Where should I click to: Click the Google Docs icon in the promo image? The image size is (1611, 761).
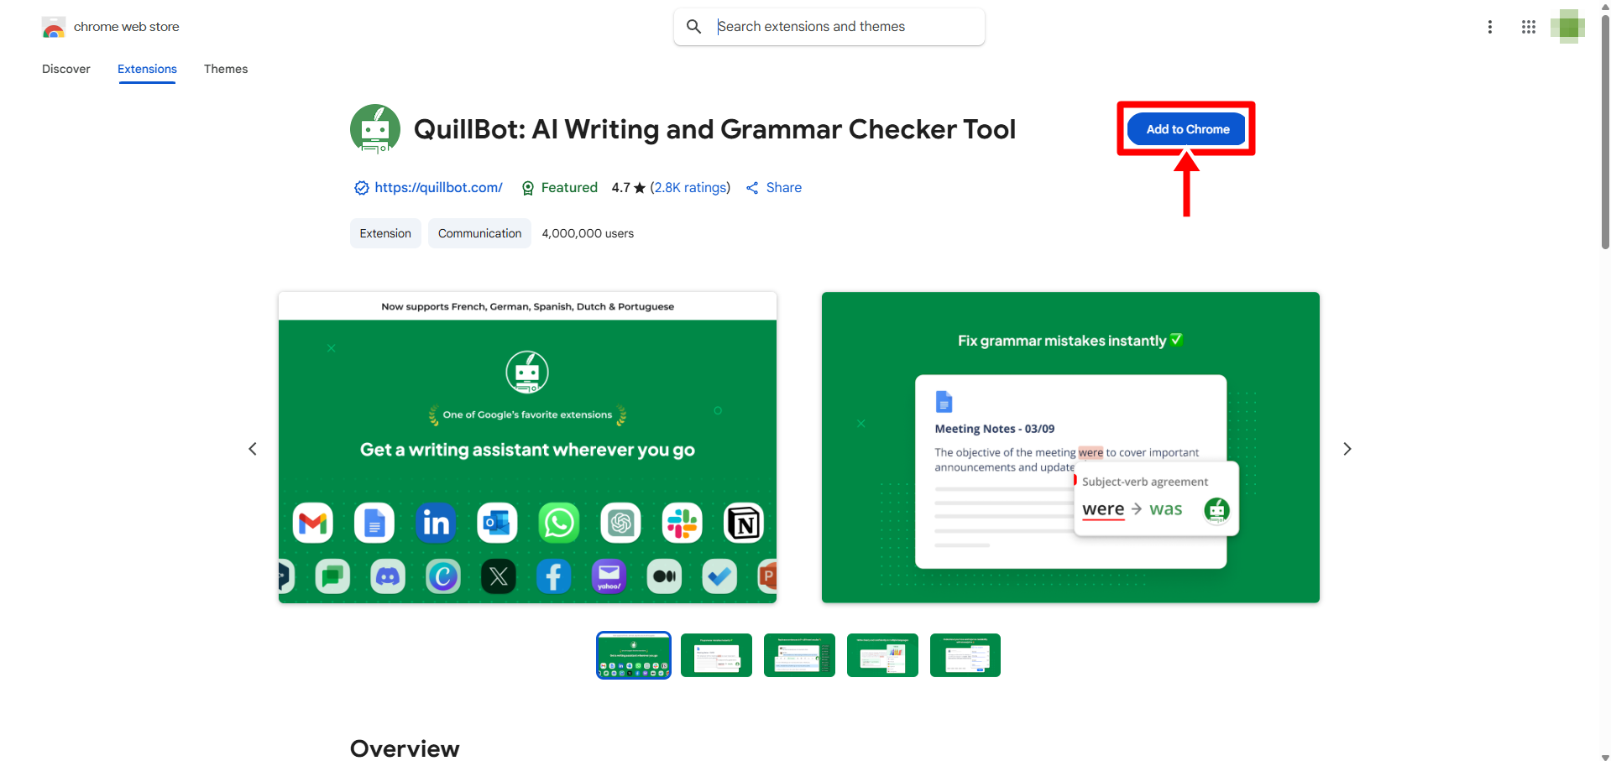pos(374,524)
